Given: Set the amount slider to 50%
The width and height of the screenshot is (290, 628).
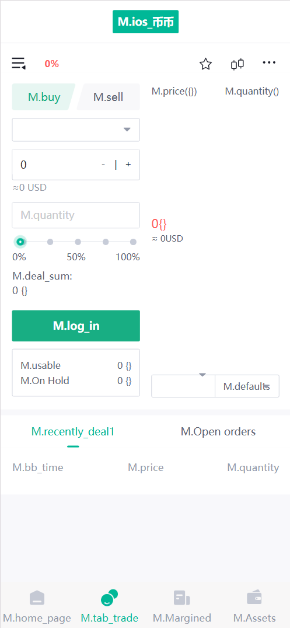Looking at the screenshot, I should point(78,242).
